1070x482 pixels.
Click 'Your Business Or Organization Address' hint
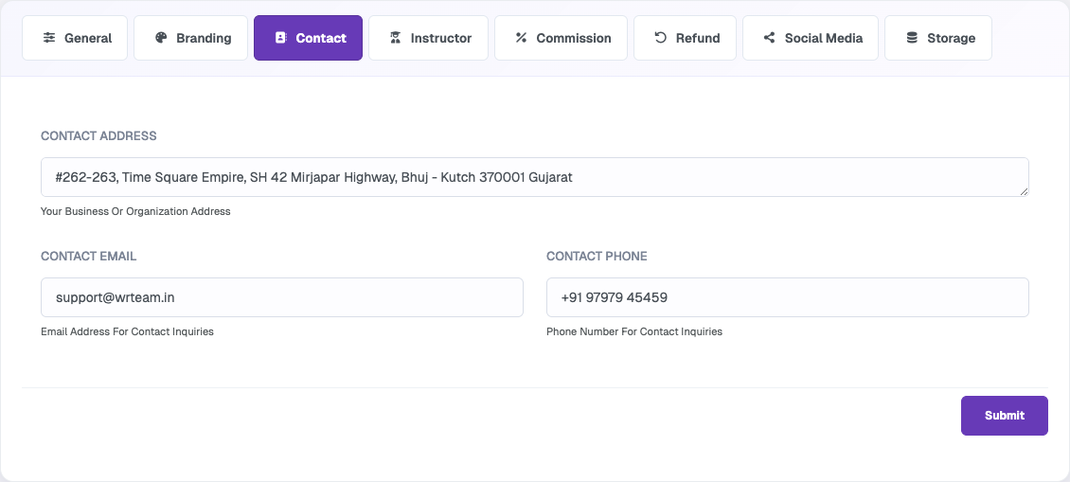[135, 211]
